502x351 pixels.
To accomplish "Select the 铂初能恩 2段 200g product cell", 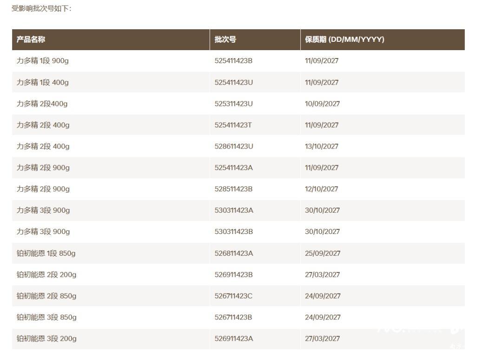I will click(x=46, y=275).
